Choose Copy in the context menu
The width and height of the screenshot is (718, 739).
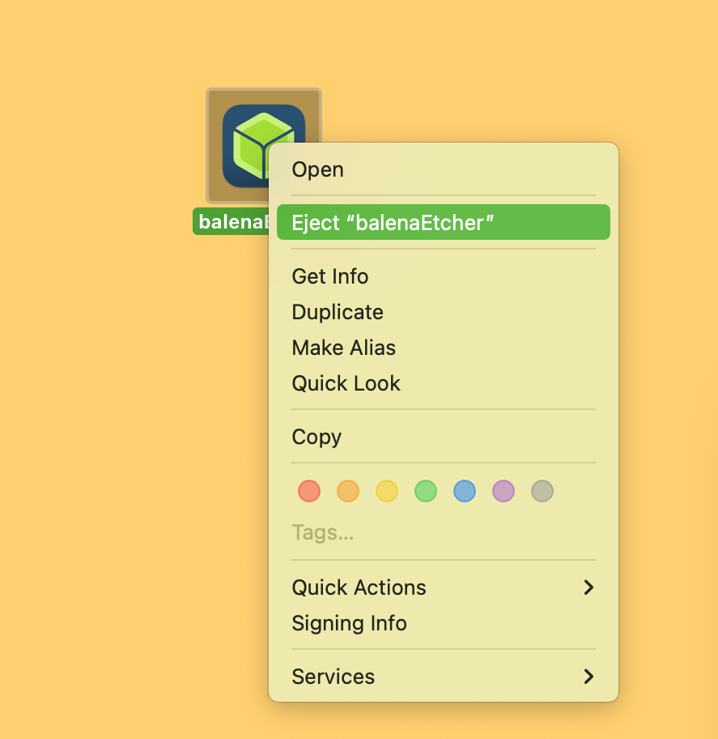[x=444, y=437]
